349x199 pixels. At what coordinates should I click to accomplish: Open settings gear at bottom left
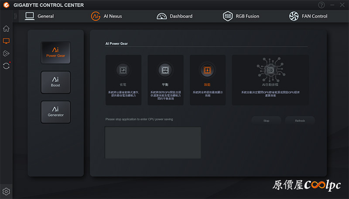pos(6,192)
